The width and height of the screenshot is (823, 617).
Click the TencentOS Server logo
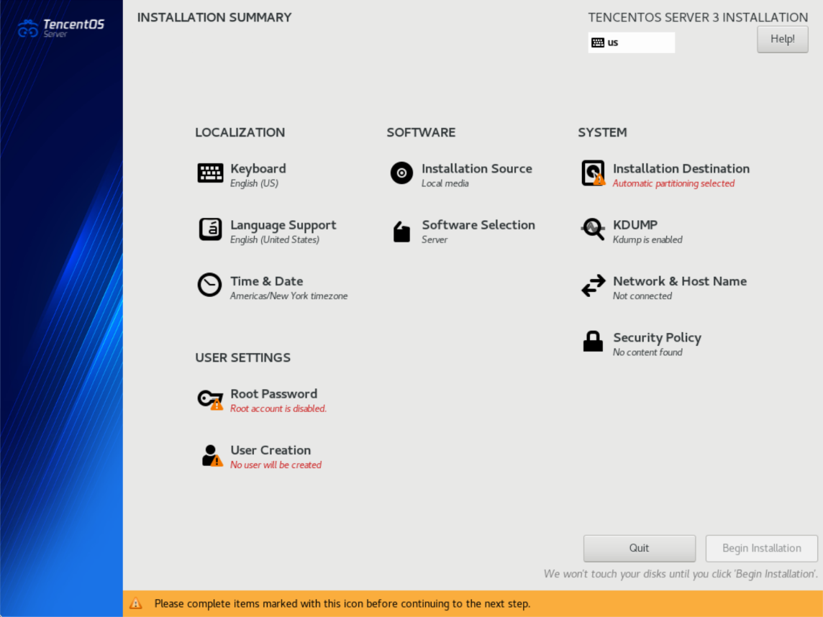(x=61, y=28)
